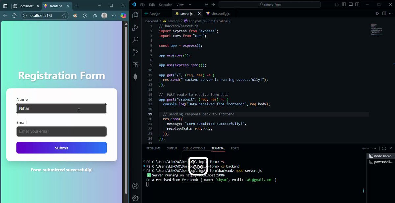Open the Edit menu
This screenshot has width=395, height=203.
pyautogui.click(x=152, y=5)
